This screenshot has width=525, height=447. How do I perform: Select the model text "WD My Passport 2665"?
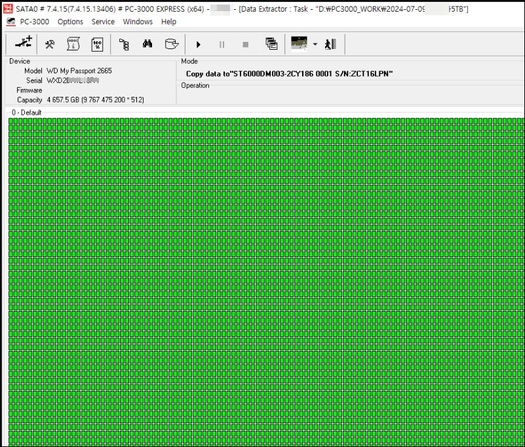(79, 71)
